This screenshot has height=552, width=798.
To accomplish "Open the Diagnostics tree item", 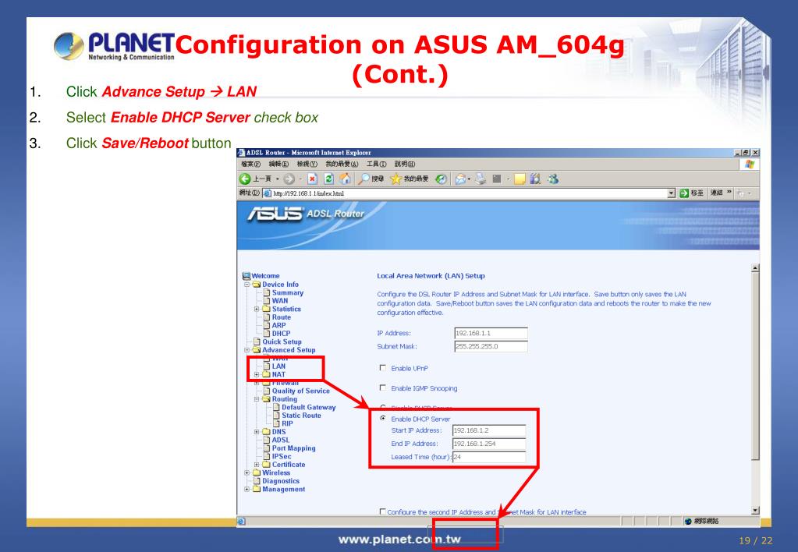I will coord(281,481).
